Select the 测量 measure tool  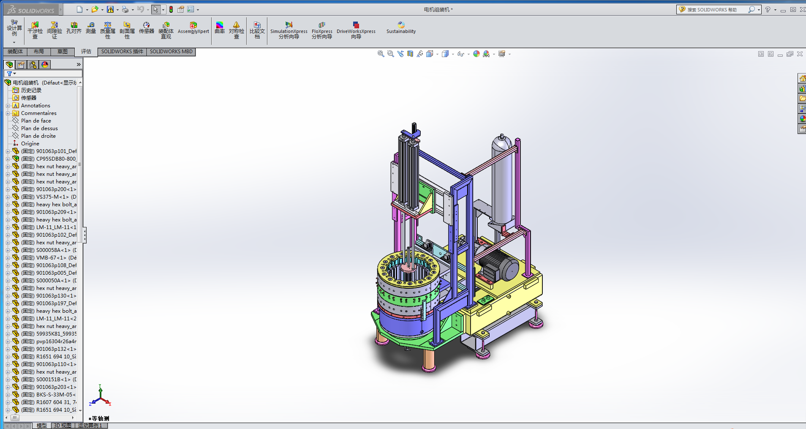(x=91, y=28)
